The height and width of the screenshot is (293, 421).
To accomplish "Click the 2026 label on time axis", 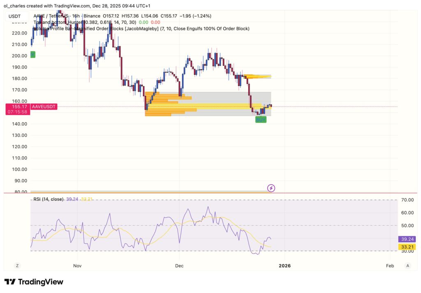I will pos(285,266).
